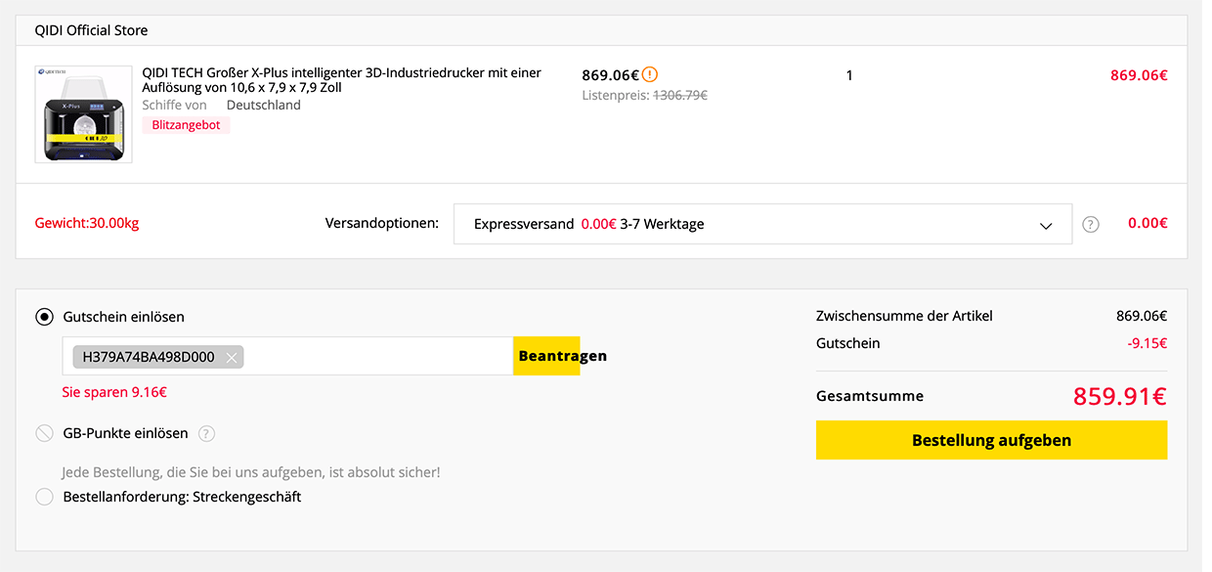Click the Schiffe von label
Viewport: 1212px width, 572px height.
tap(174, 105)
